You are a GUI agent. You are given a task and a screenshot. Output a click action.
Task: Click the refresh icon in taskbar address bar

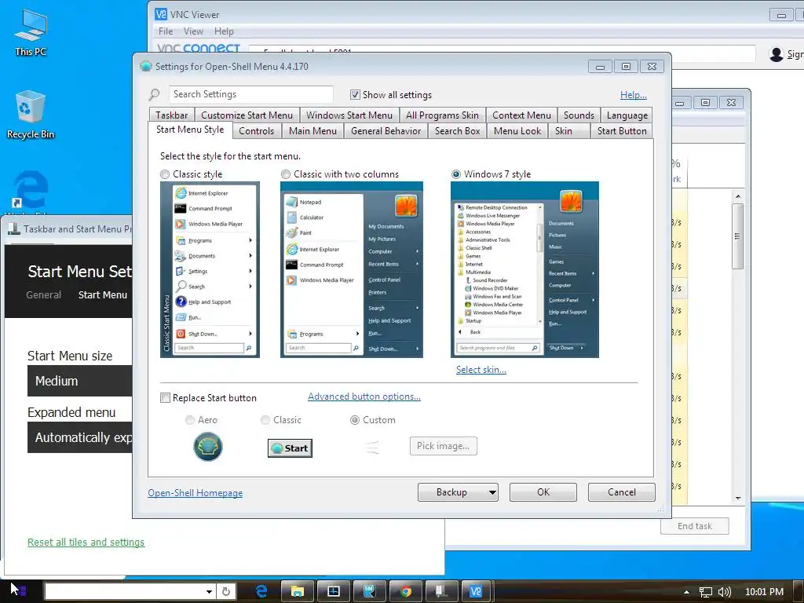pyautogui.click(x=226, y=591)
